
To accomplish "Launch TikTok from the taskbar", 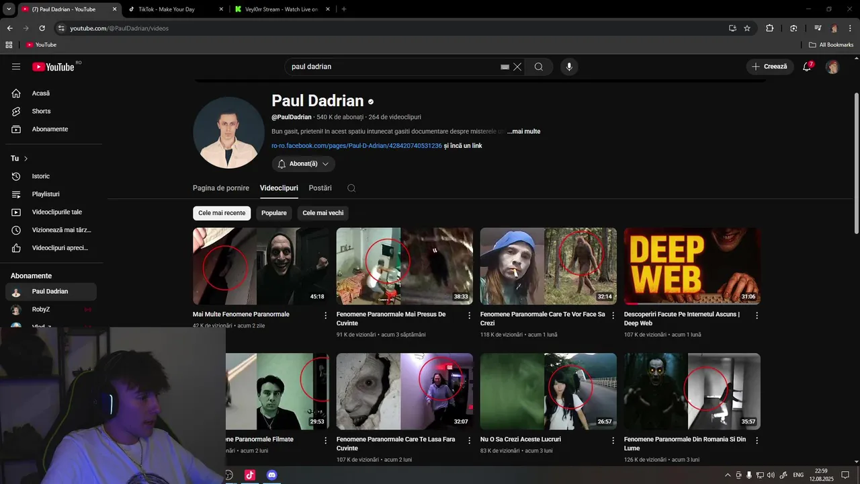I will click(250, 475).
